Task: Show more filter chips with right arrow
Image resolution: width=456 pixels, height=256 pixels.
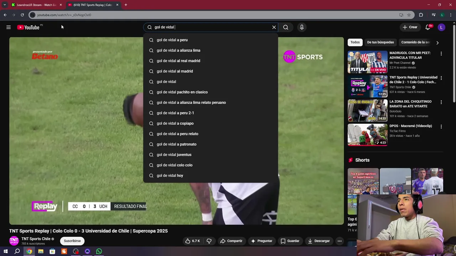Action: pyautogui.click(x=437, y=43)
